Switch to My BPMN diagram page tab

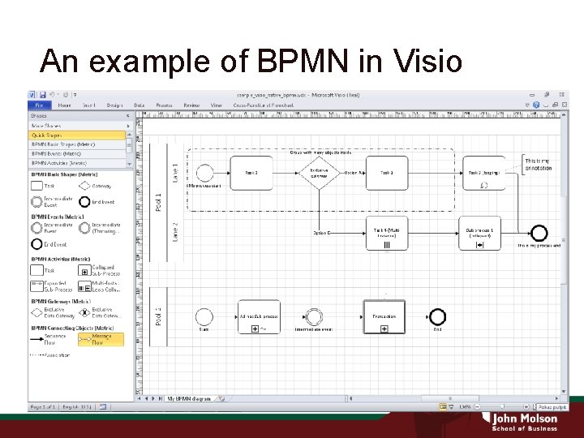(x=189, y=398)
